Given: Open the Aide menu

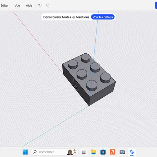Looking at the screenshot, I should point(29,5).
